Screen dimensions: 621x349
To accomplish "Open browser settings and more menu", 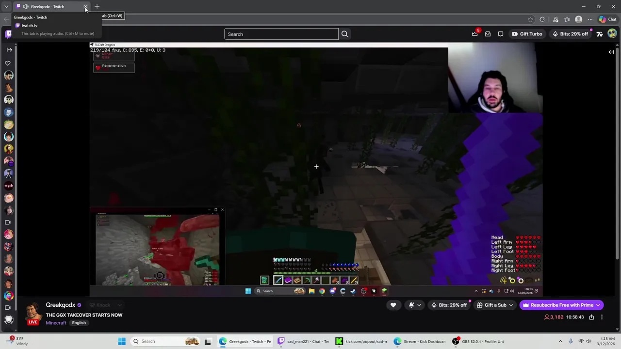I will pos(590,19).
